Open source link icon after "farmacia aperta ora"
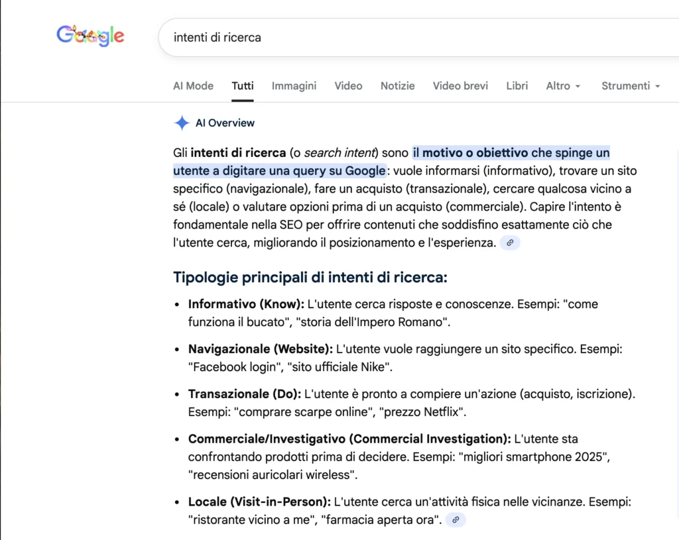This screenshot has height=540, width=679. [456, 520]
